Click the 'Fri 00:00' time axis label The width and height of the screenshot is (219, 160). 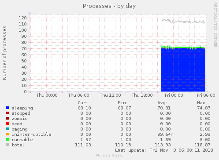coord(174,95)
